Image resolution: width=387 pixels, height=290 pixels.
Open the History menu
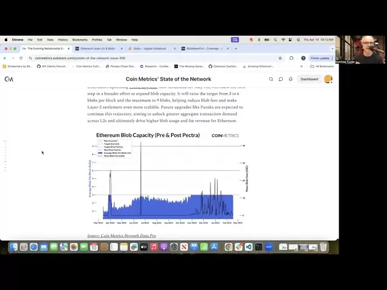[63, 40]
